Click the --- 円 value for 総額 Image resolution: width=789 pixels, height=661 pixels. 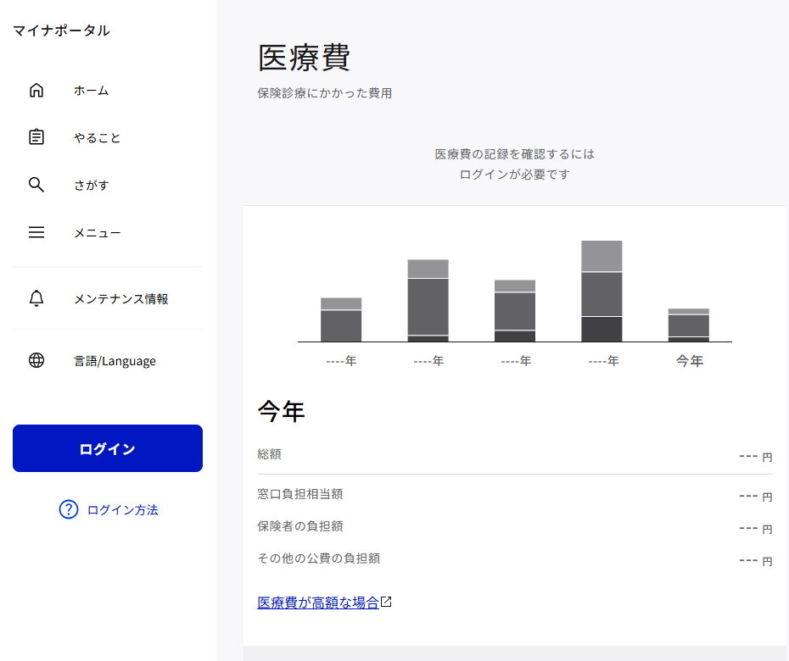click(756, 457)
